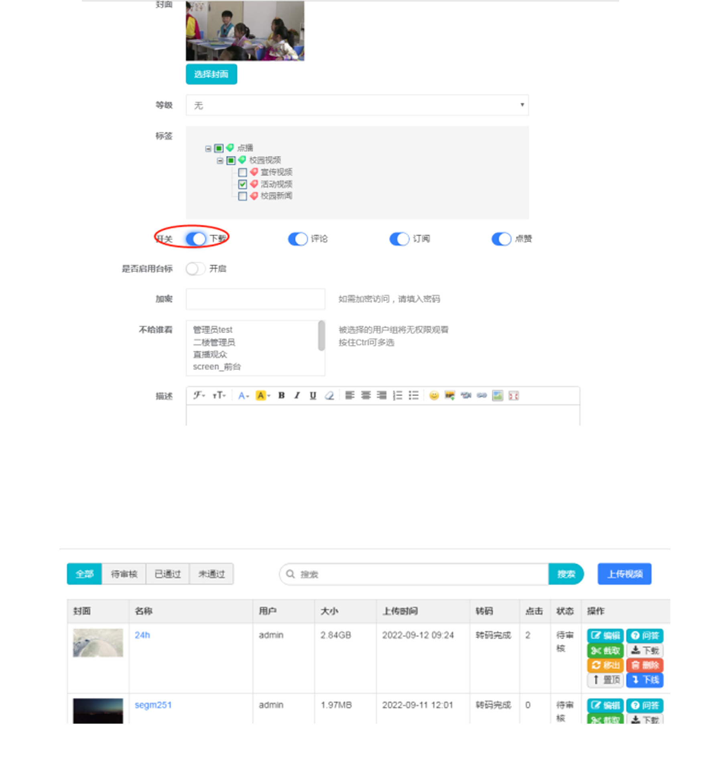Open the font size dropdown in editor
The image size is (701, 770).
pyautogui.click(x=219, y=395)
